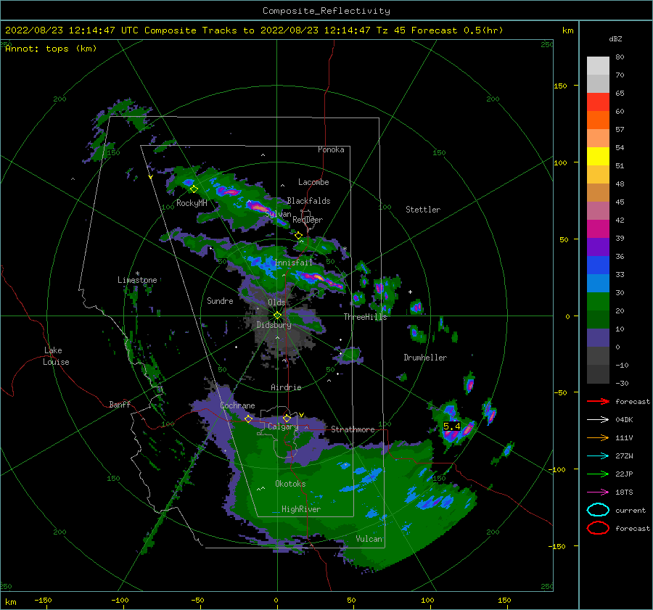653x610 pixels.
Task: Click the Blackfalds town label
Action: [x=308, y=201]
